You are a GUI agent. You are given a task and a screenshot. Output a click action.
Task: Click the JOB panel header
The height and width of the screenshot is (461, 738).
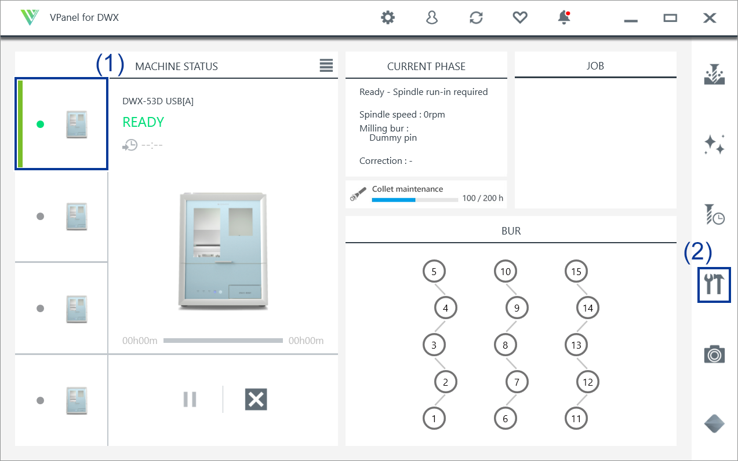(x=595, y=66)
